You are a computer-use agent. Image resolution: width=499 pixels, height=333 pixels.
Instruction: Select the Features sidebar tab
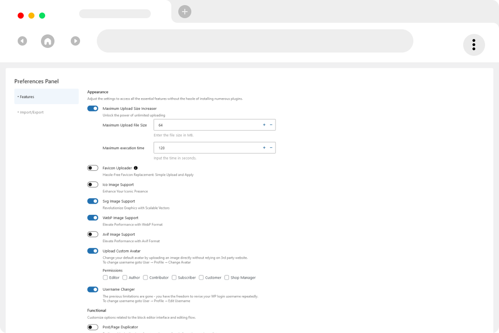point(46,97)
